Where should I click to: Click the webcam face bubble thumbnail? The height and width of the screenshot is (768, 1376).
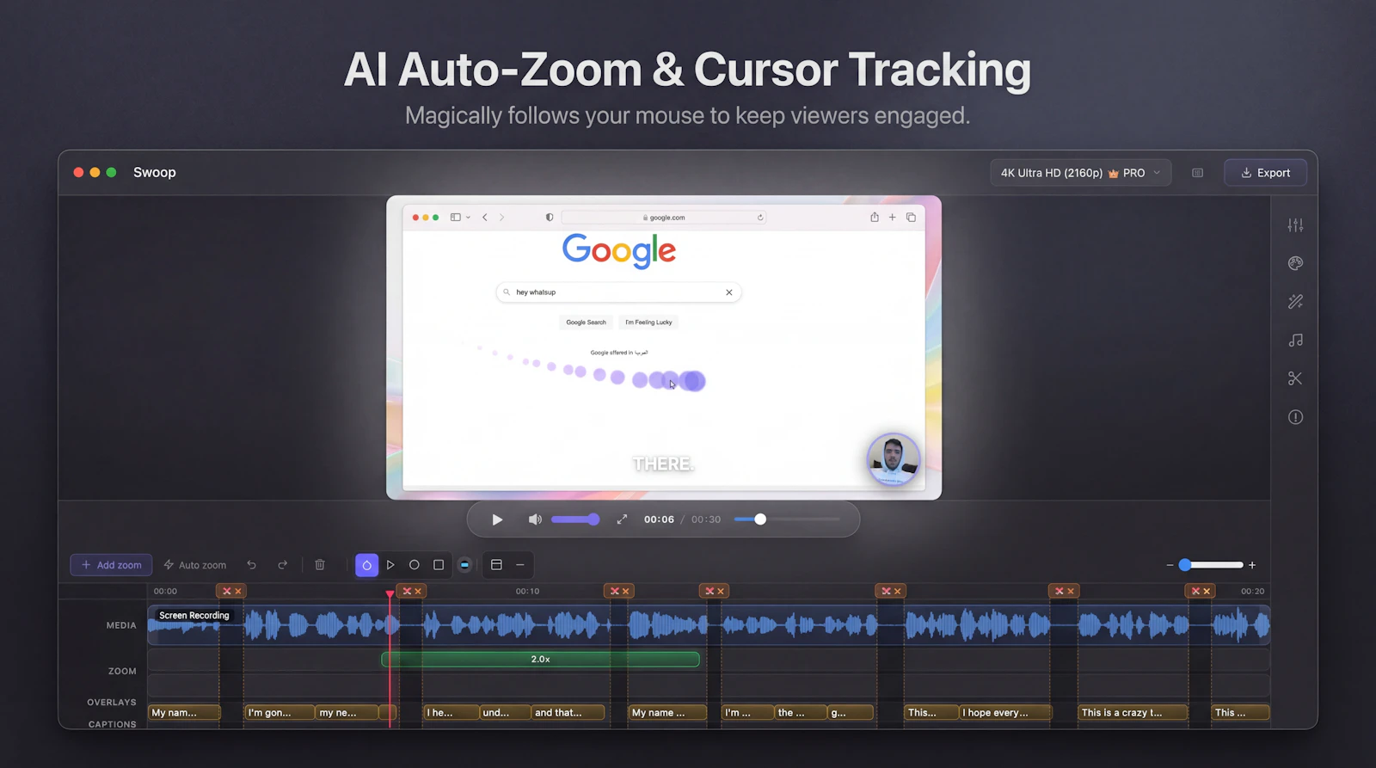pyautogui.click(x=893, y=459)
